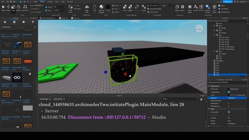Collapse the Data properties section
The image size is (249, 140).
pyautogui.click(x=209, y=109)
